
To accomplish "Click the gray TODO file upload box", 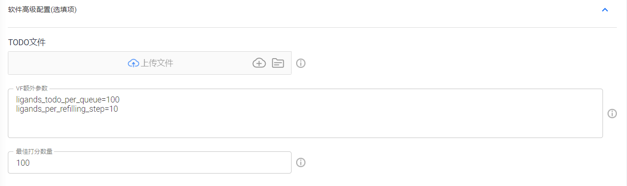I will coord(150,63).
